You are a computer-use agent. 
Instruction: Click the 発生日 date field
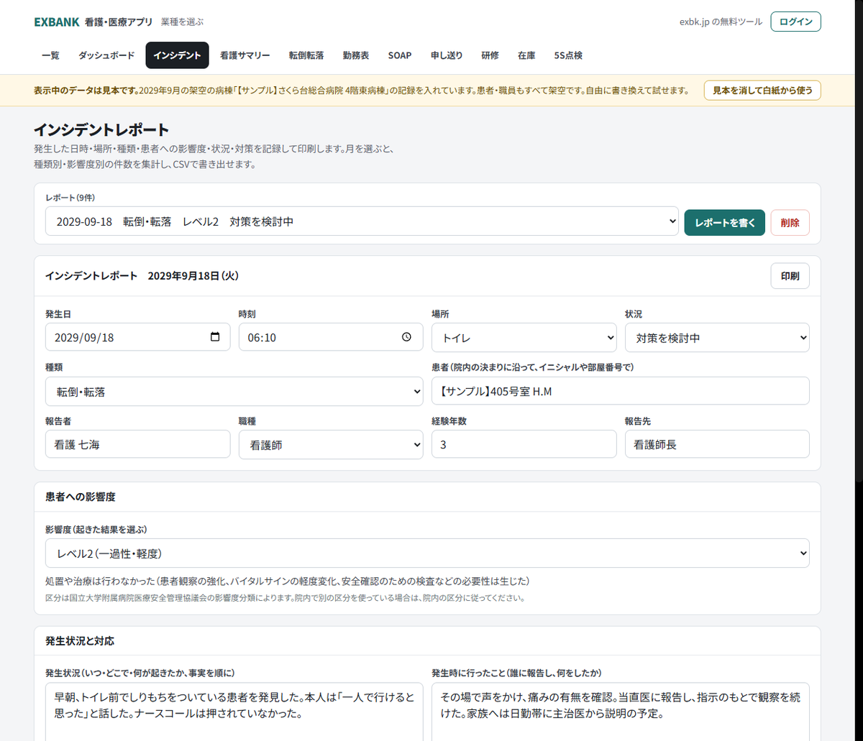[x=137, y=337]
